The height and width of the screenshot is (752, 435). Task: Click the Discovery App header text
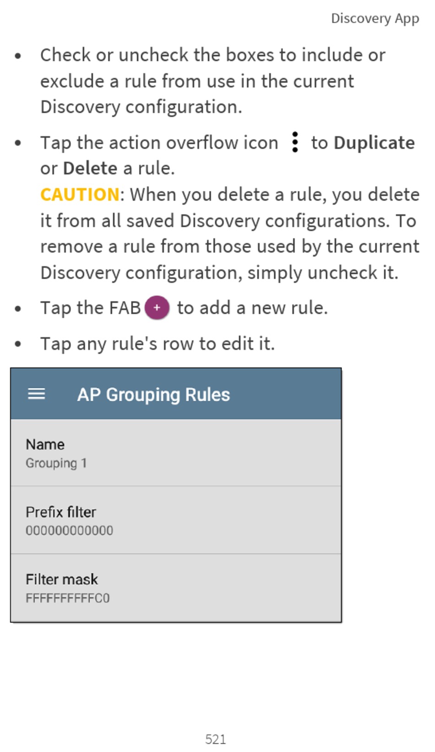[375, 18]
